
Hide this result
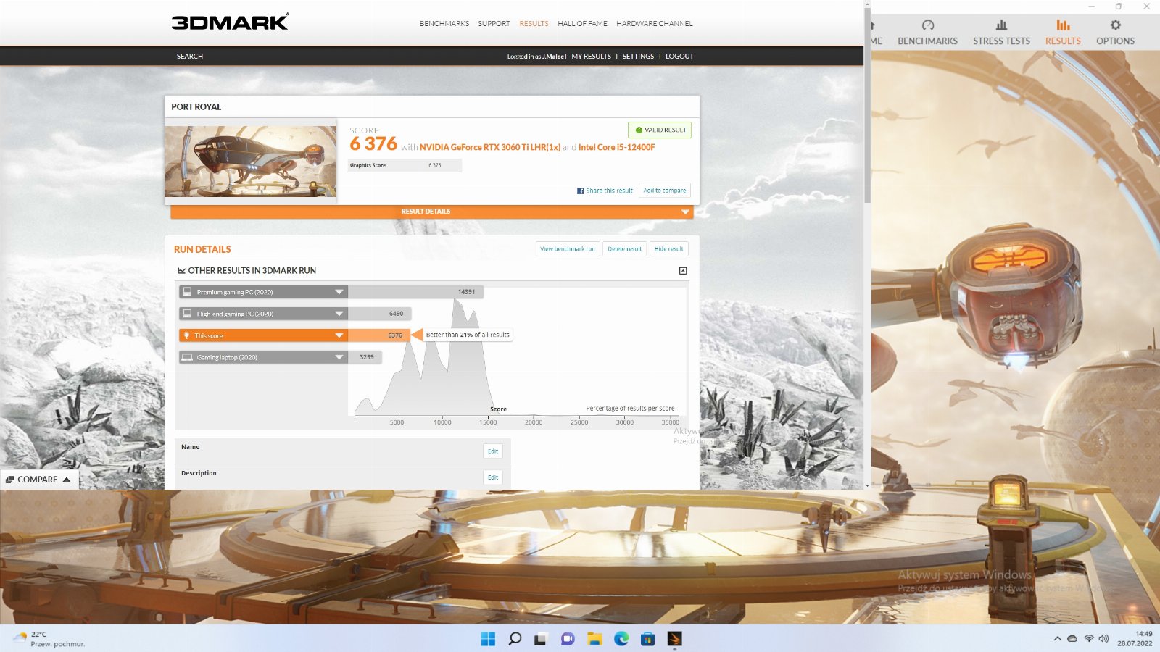[668, 248]
